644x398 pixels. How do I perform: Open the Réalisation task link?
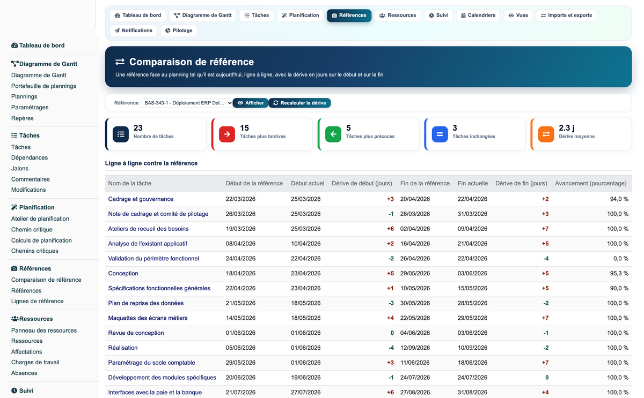pyautogui.click(x=123, y=348)
